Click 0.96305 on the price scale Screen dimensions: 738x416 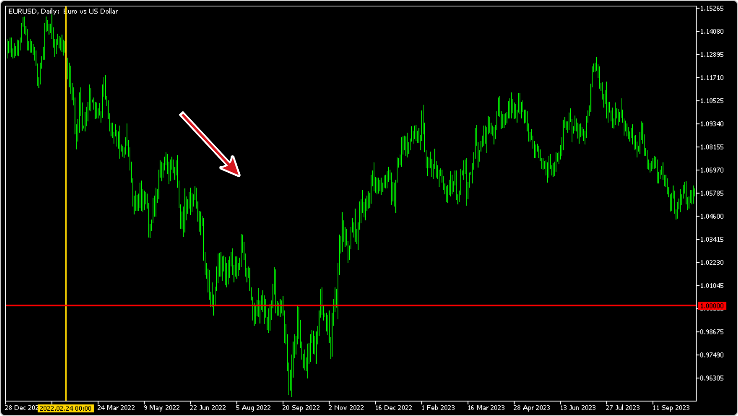tap(712, 378)
